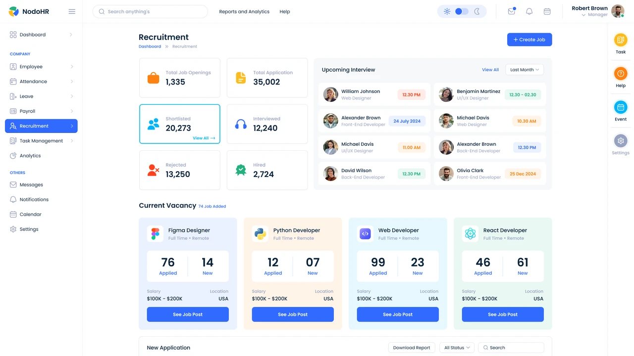Click Robert Brown's profile avatar
The width and height of the screenshot is (634, 356).
(x=618, y=11)
